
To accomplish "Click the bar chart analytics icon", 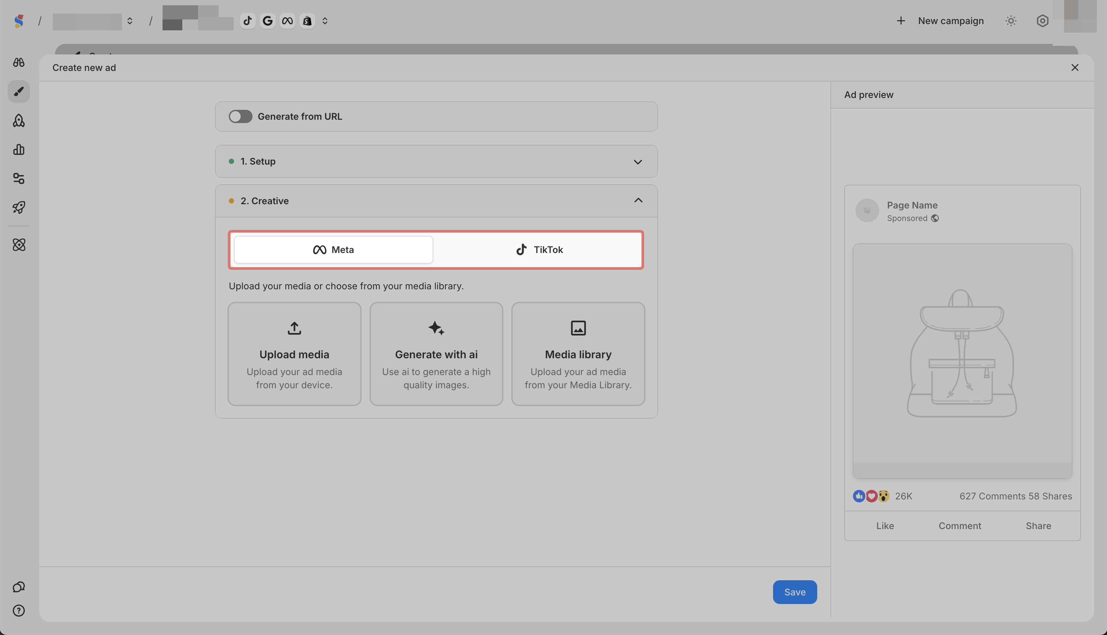I will click(x=19, y=149).
